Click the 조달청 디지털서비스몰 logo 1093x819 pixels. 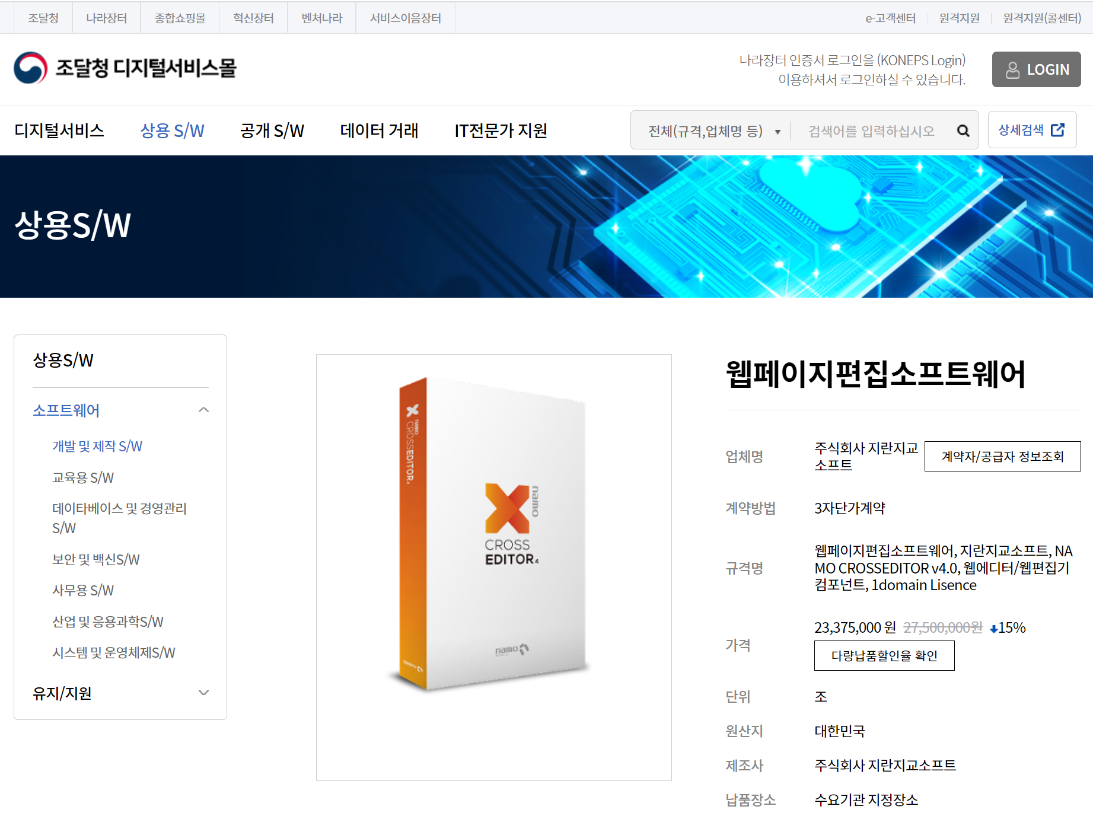pos(125,68)
